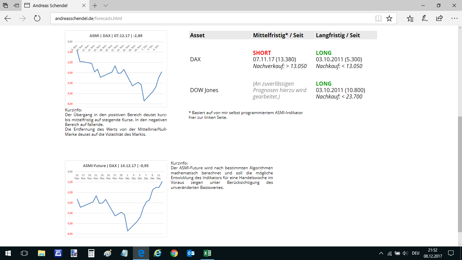
Task: Click the browser back arrow
Action: click(x=7, y=18)
